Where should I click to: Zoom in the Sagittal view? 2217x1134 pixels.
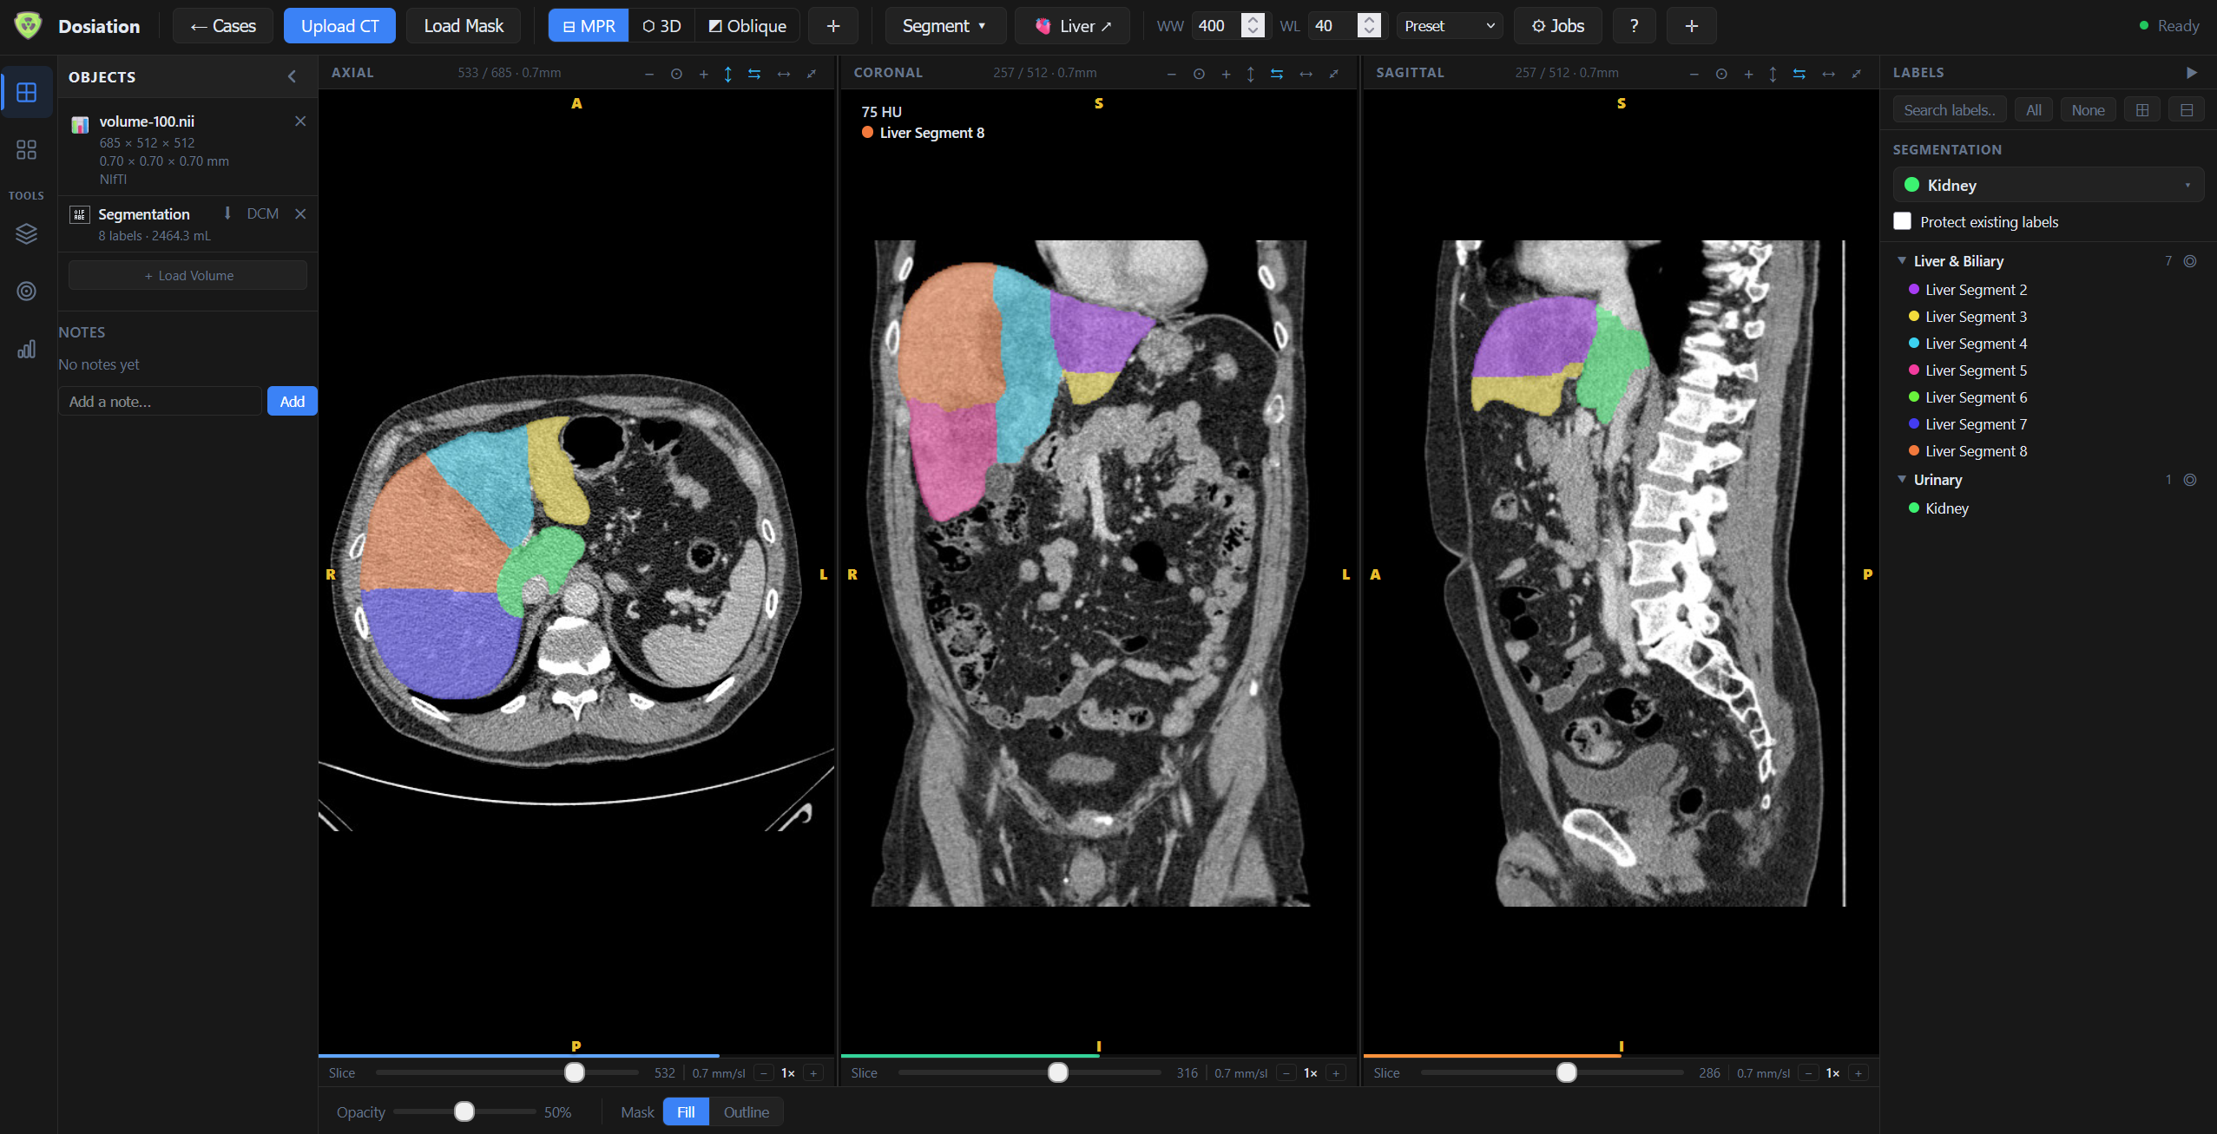(1748, 74)
